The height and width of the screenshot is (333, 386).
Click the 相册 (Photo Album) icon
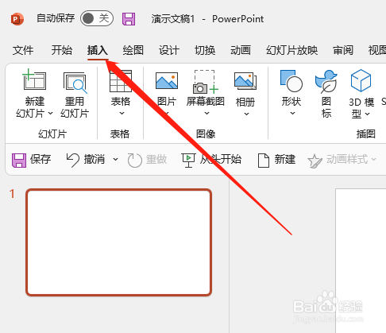pos(245,81)
